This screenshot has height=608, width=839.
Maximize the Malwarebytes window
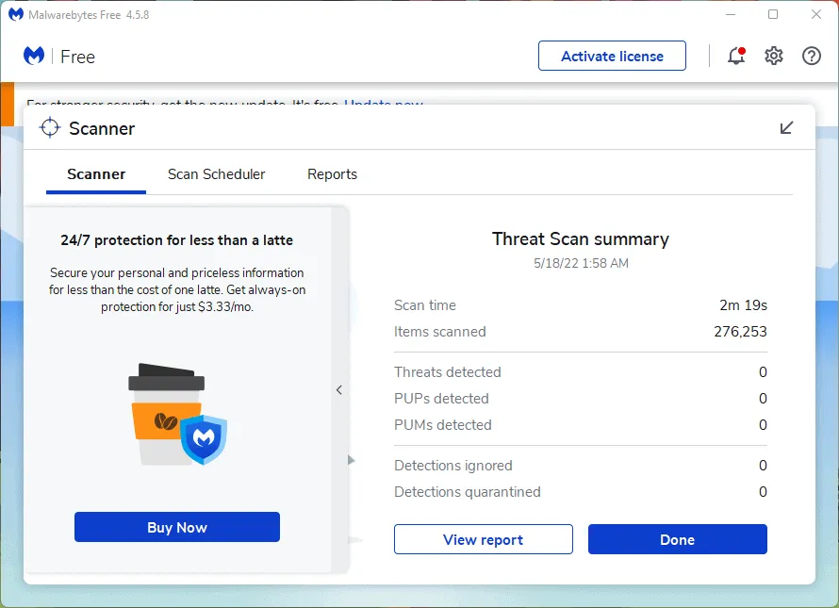(x=773, y=14)
